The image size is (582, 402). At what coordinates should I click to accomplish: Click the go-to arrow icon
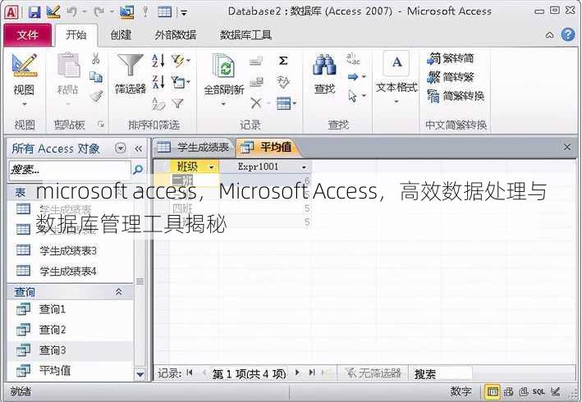coord(353,77)
